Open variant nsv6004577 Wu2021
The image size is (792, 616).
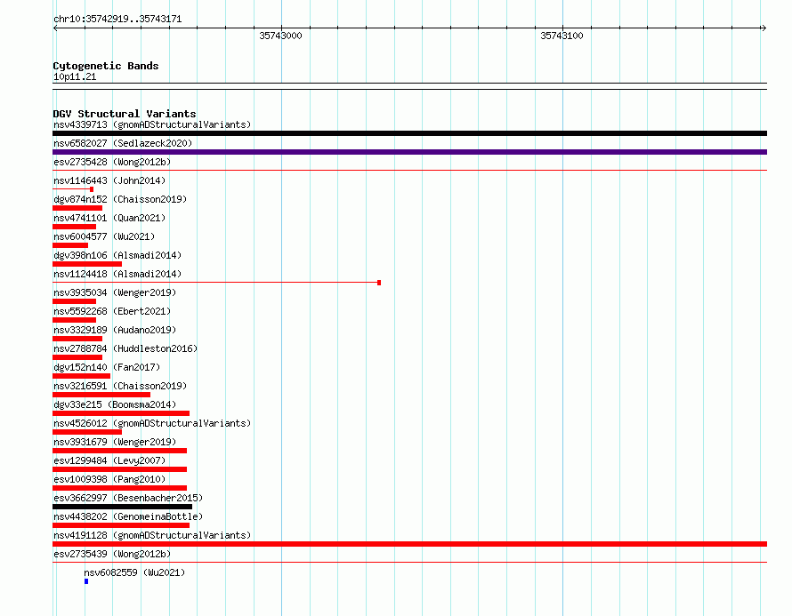pos(104,236)
